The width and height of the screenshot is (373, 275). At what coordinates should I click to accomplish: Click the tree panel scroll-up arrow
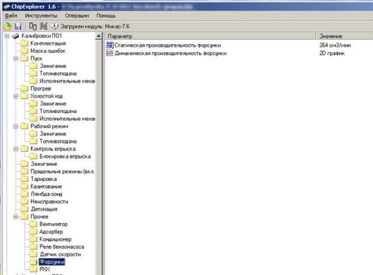99,36
